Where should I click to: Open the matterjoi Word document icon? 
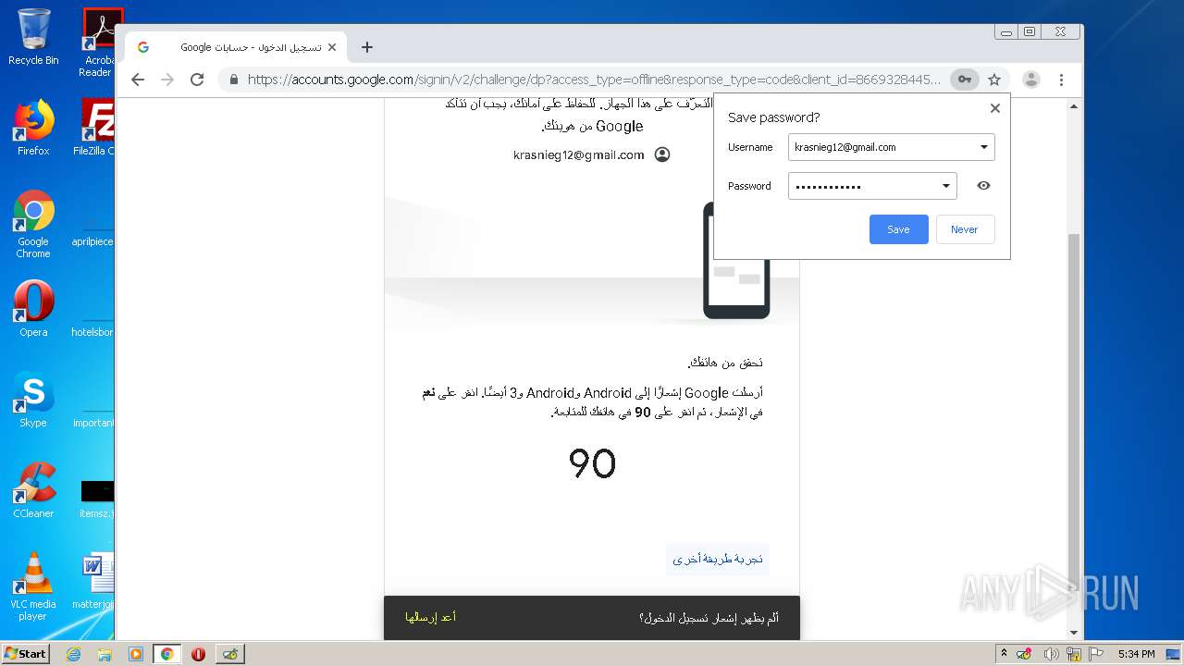point(95,581)
